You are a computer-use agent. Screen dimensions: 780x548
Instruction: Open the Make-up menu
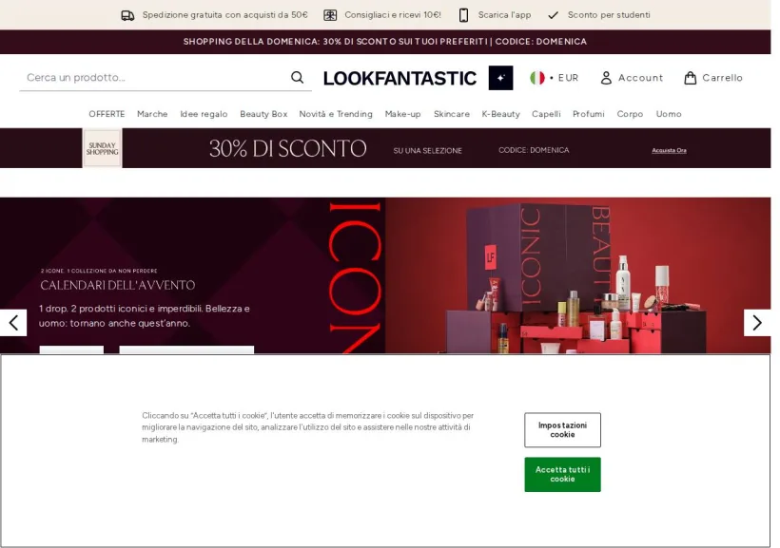(x=403, y=114)
